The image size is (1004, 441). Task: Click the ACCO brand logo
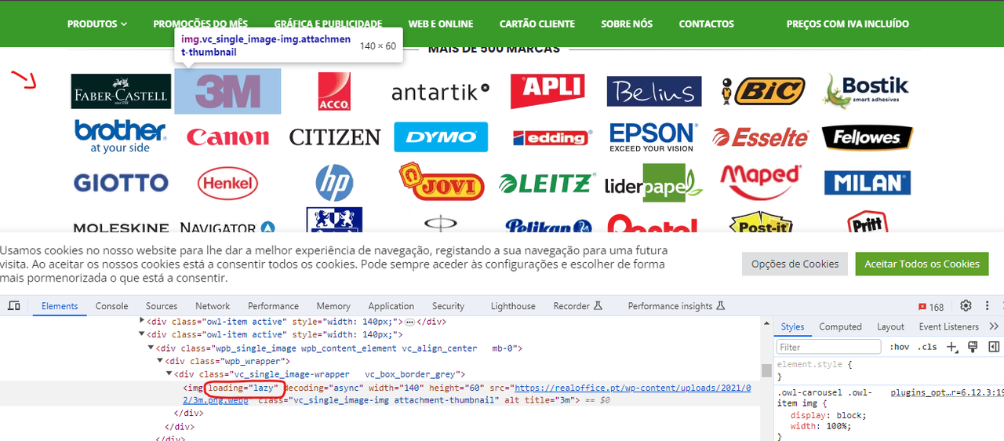click(334, 91)
